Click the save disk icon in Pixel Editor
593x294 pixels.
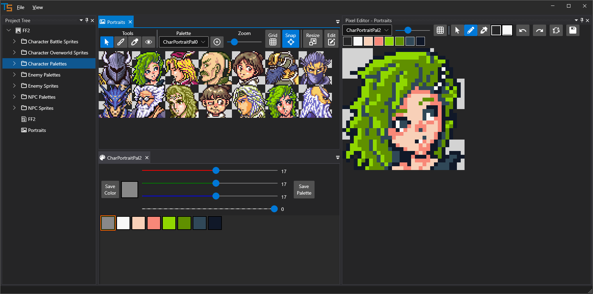coord(573,30)
